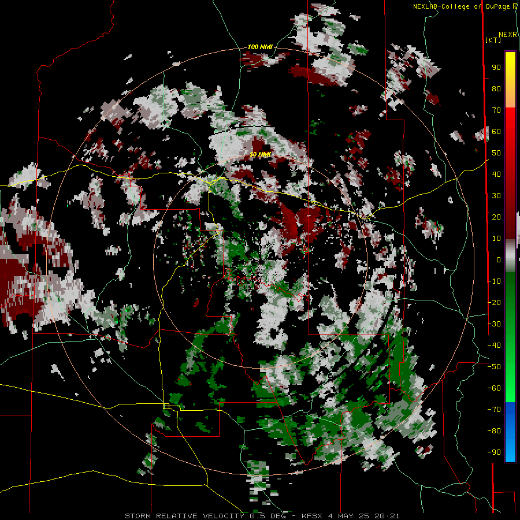The width and height of the screenshot is (520, 520).
Task: Click the 90 value on velocity scale
Action: click(x=496, y=68)
